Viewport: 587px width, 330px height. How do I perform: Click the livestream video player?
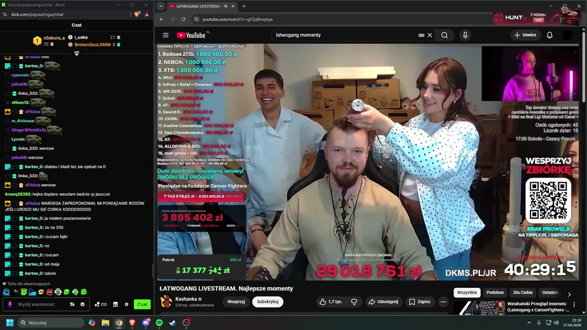click(x=368, y=162)
